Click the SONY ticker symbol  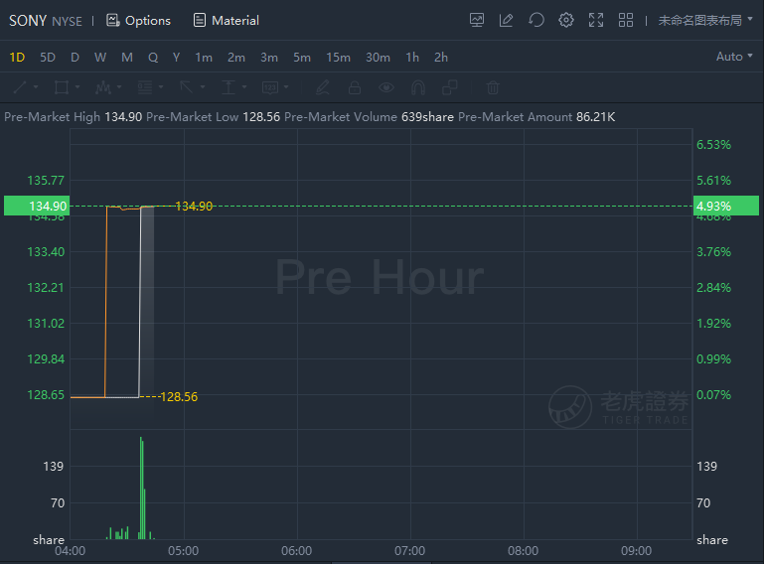pos(28,21)
